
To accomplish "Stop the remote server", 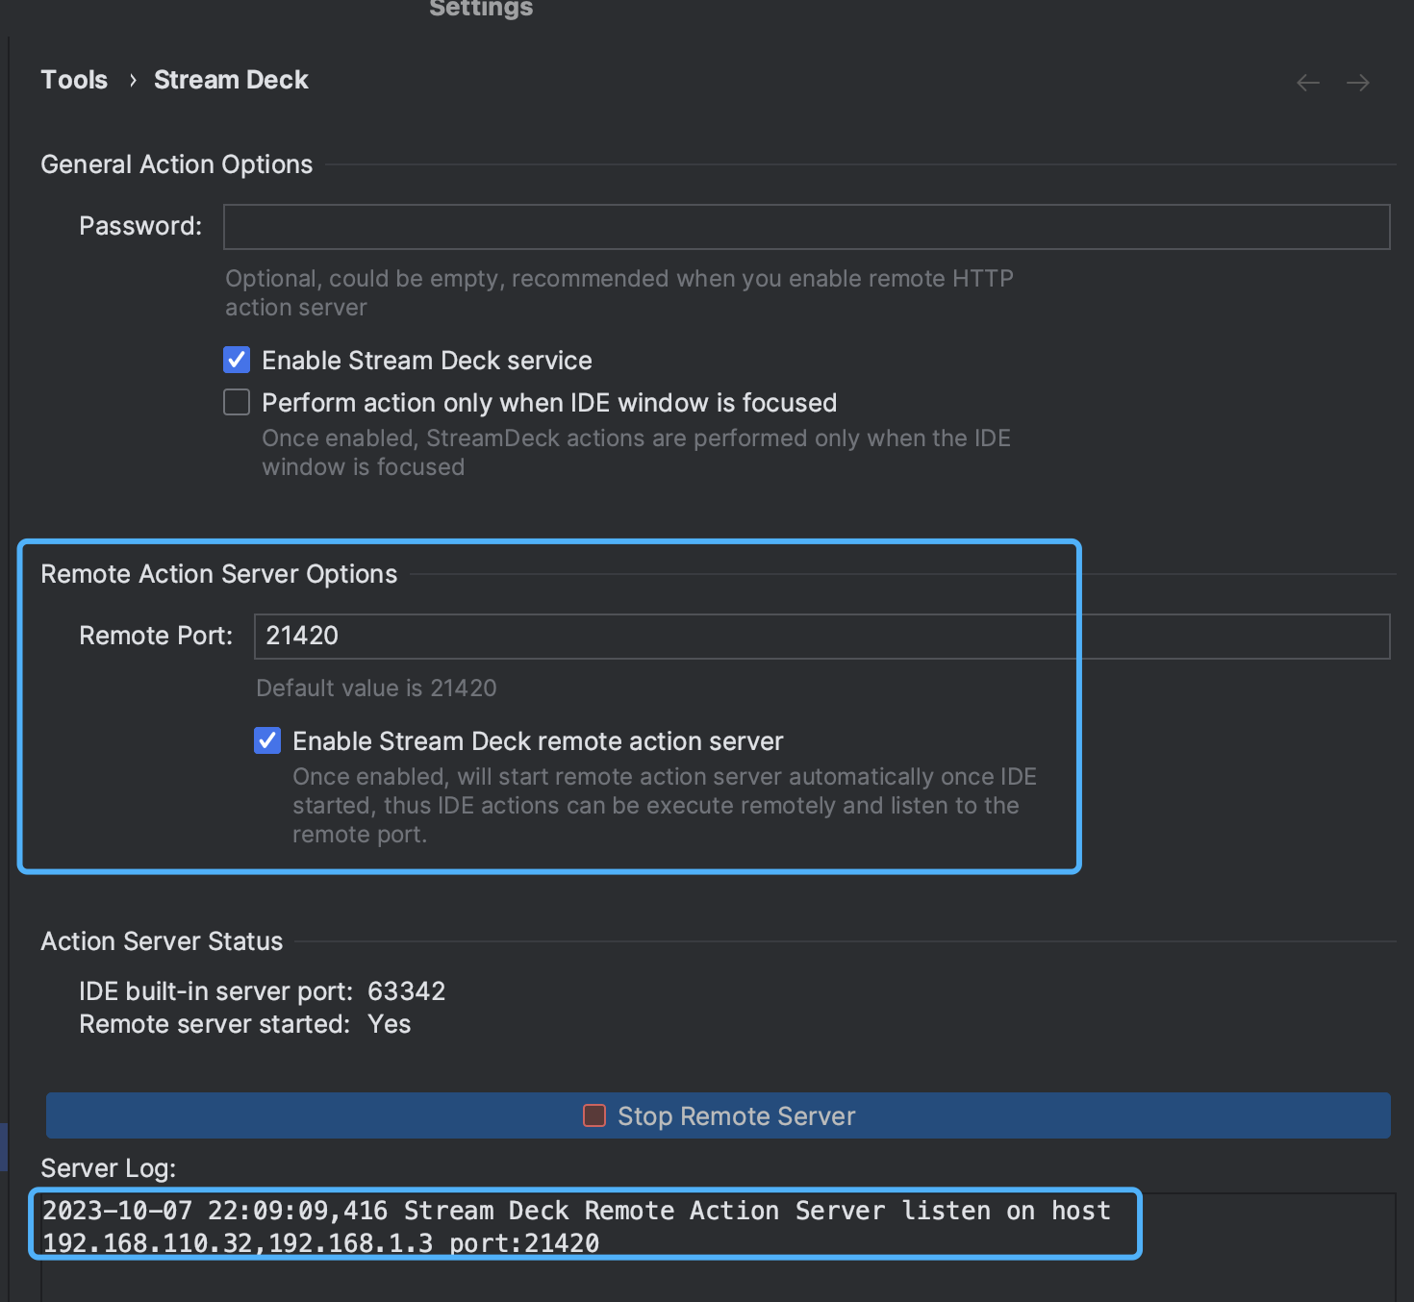I will pos(719,1115).
